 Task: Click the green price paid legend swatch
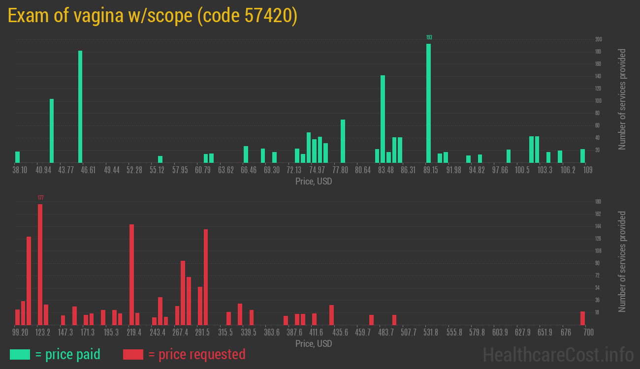20,354
